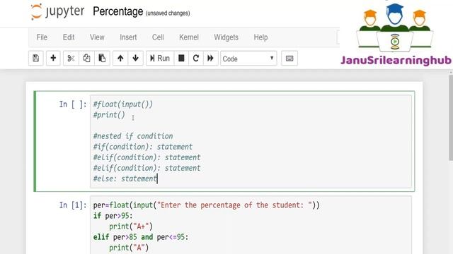Click the 'if per>95:' code line
Viewport: 453px width, 254px height.
coord(113,216)
